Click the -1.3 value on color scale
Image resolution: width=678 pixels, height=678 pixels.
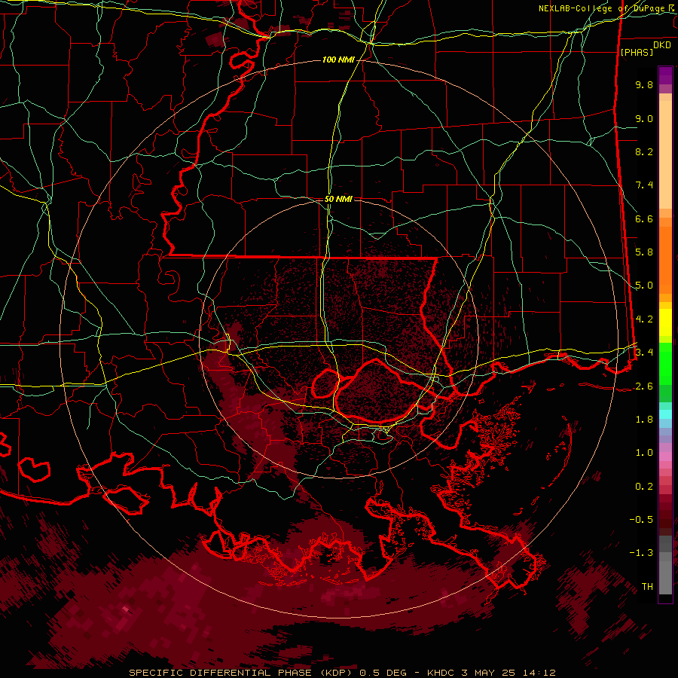pos(641,553)
